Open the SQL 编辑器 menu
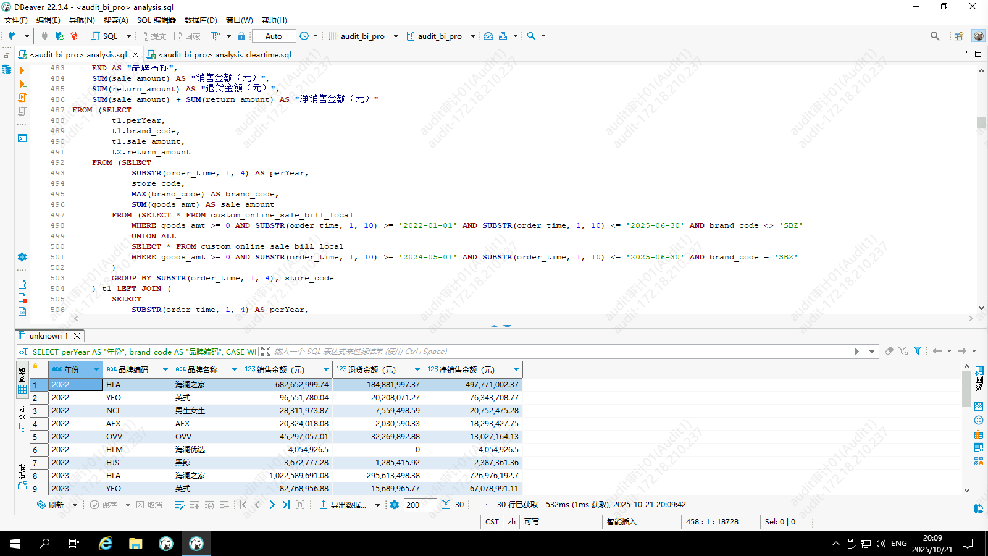 pyautogui.click(x=156, y=20)
